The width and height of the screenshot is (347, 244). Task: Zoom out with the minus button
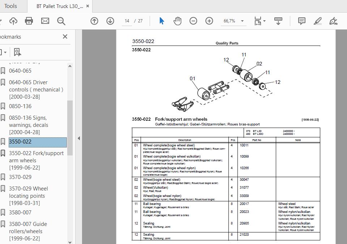(x=193, y=21)
